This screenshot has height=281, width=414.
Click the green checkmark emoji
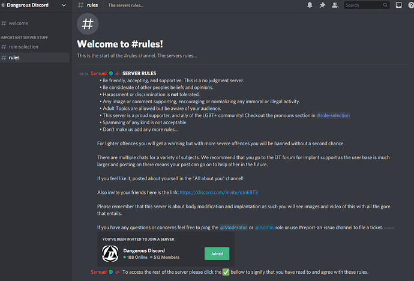[226, 272]
